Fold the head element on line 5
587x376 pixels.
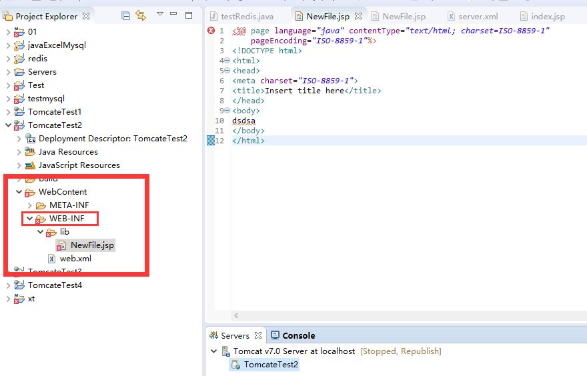[227, 71]
